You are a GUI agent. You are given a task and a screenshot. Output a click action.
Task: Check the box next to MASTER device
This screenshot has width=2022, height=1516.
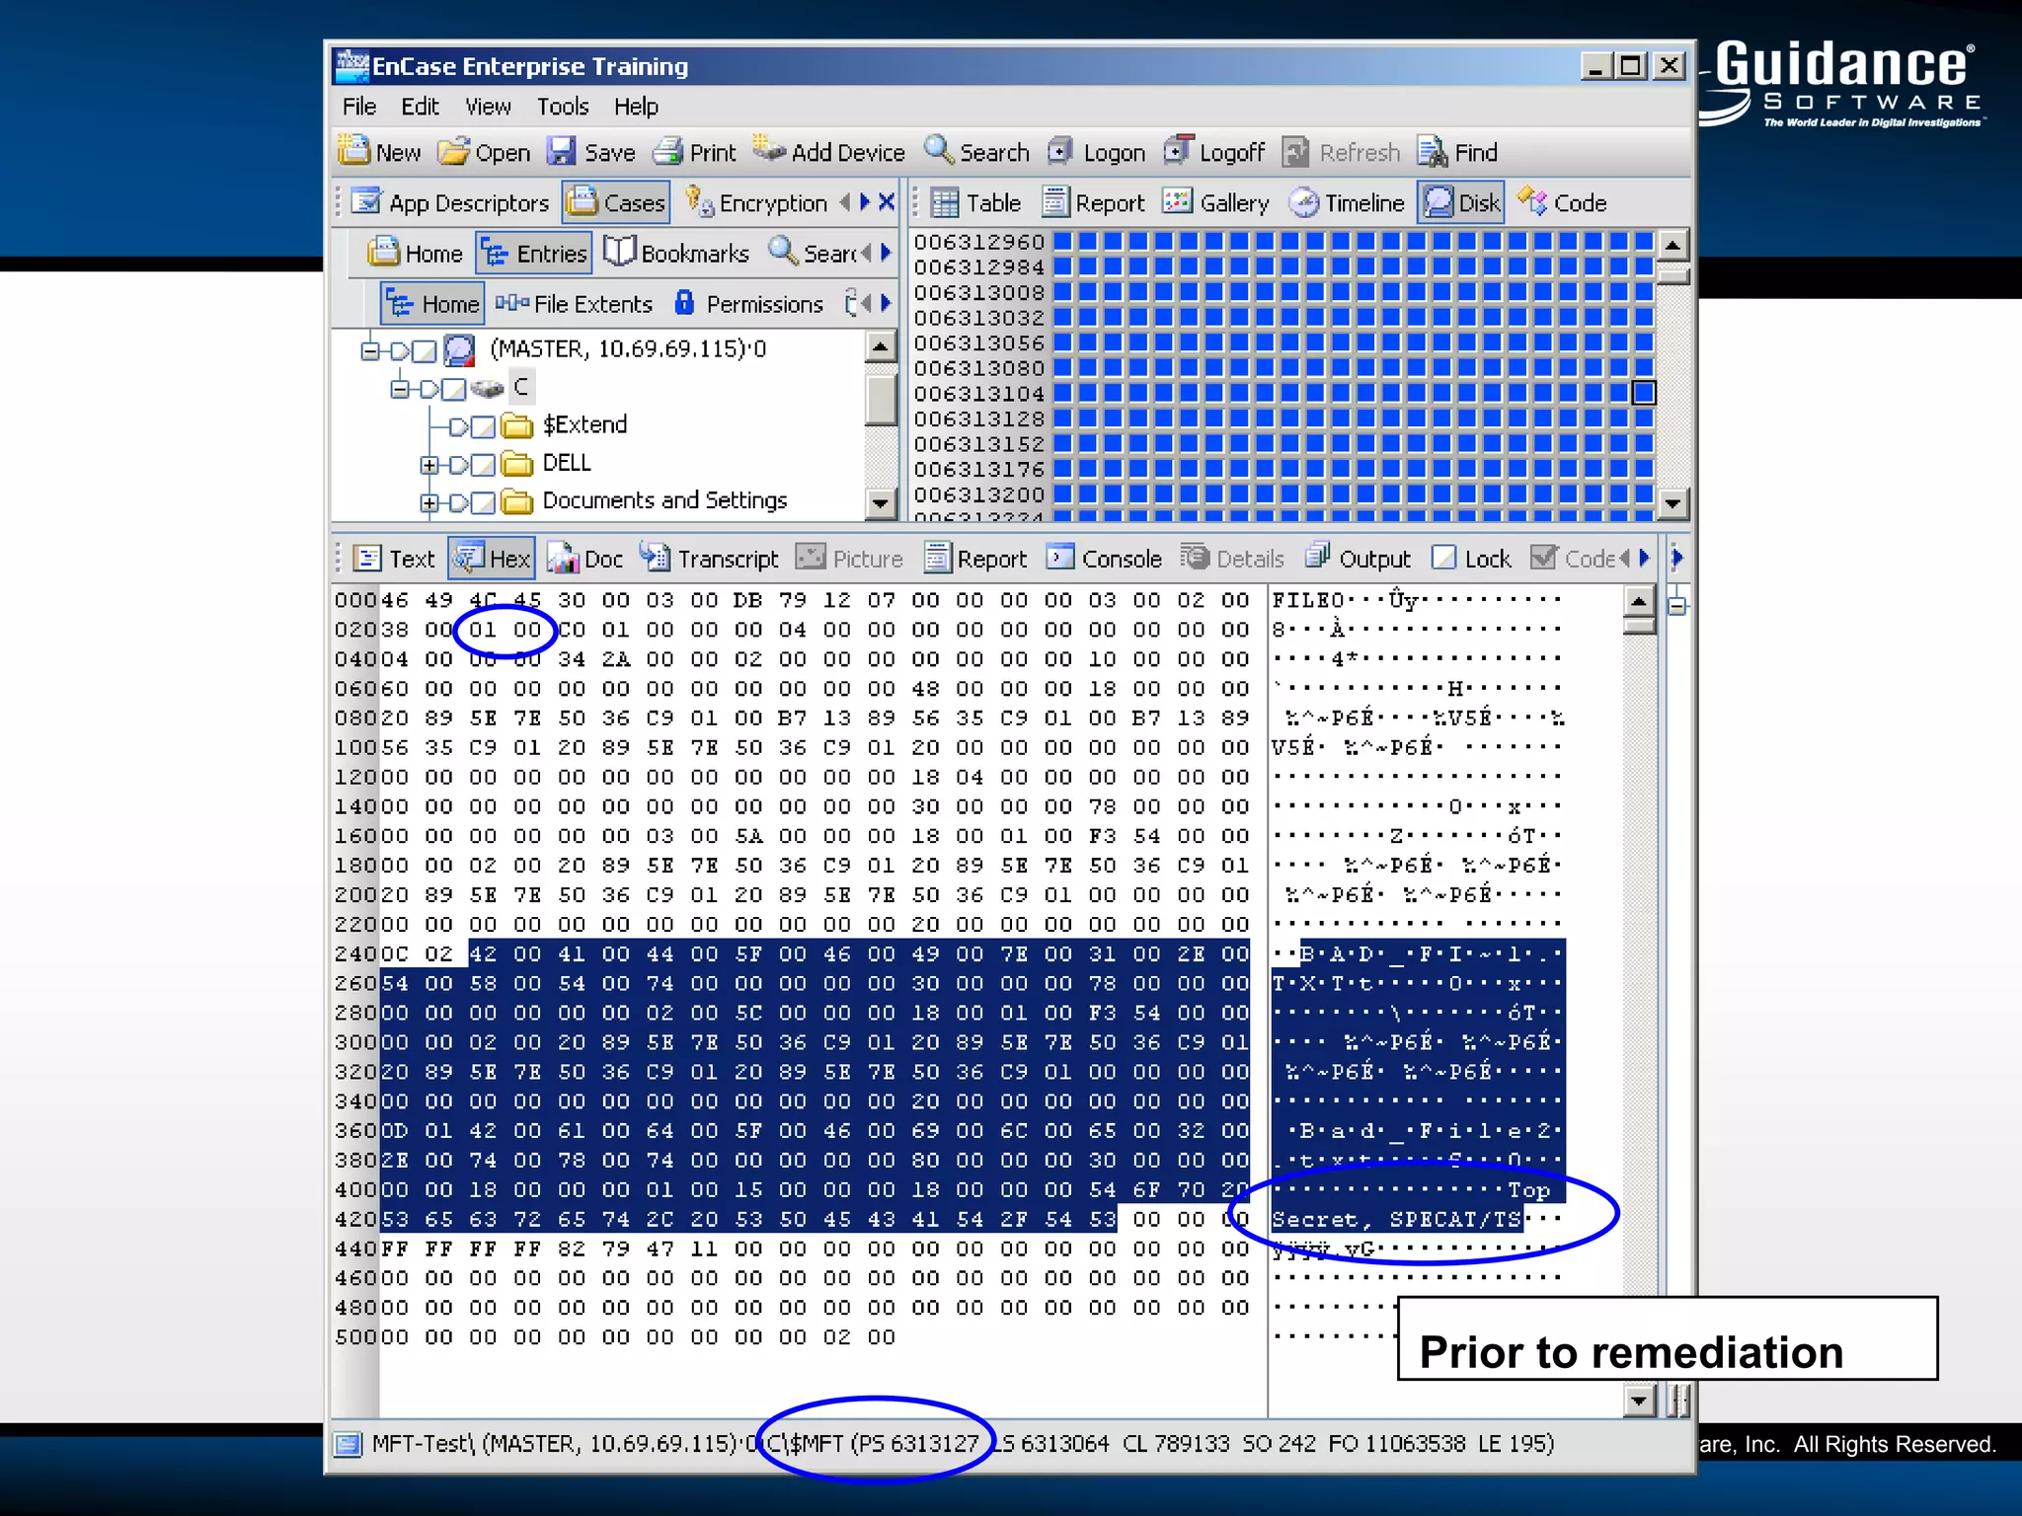424,350
